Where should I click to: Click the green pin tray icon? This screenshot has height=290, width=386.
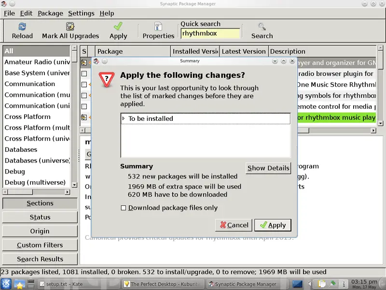pyautogui.click(x=333, y=284)
